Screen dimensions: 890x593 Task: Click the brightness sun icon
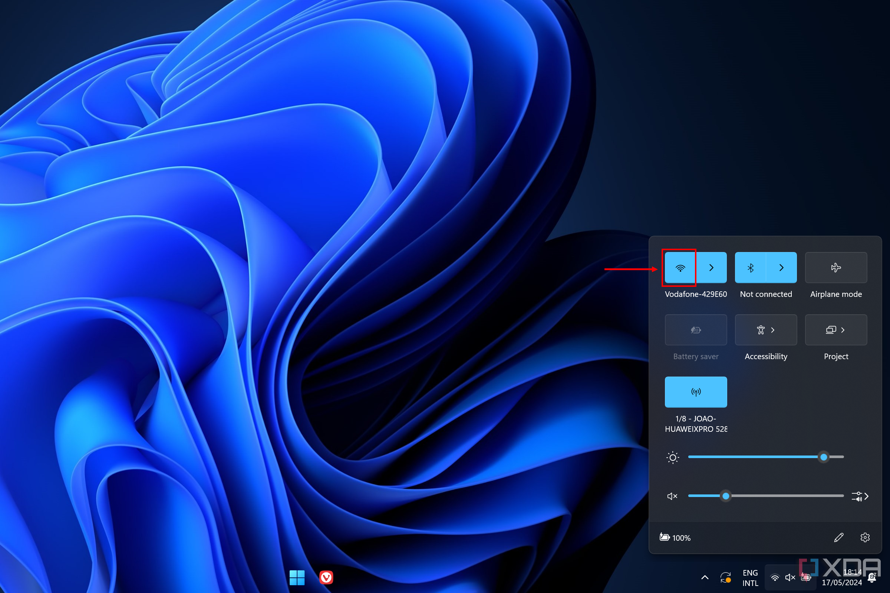tap(673, 457)
